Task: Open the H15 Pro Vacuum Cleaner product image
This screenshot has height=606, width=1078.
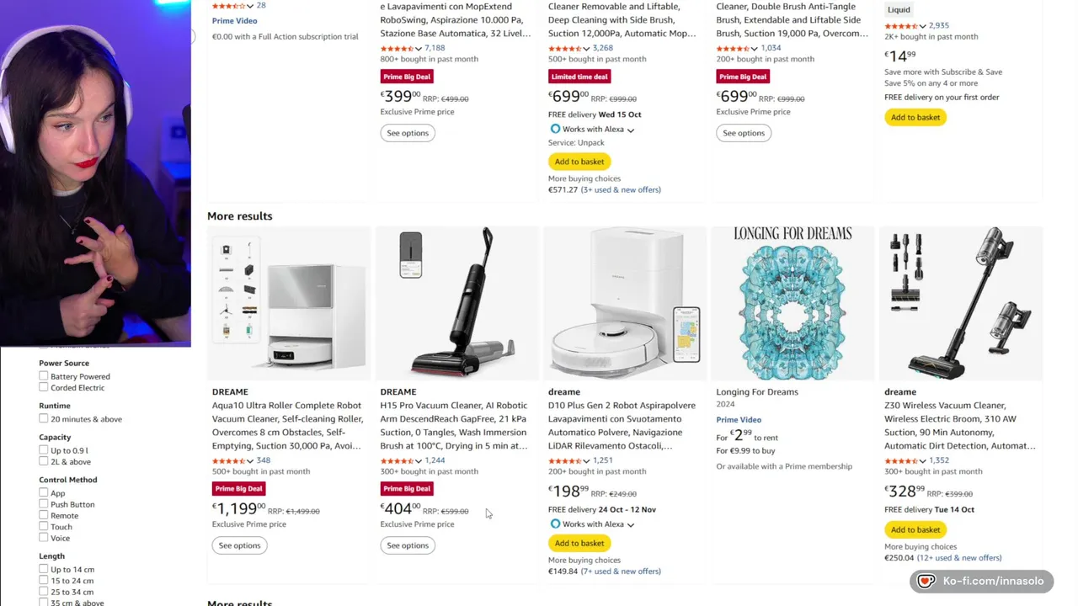Action: tap(456, 303)
